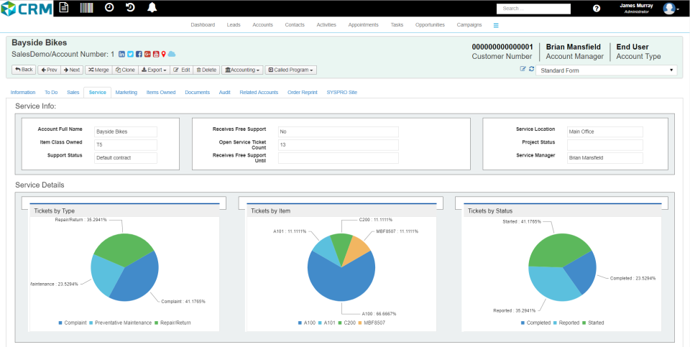Click the Back button
Image resolution: width=690 pixels, height=347 pixels.
pyautogui.click(x=24, y=70)
